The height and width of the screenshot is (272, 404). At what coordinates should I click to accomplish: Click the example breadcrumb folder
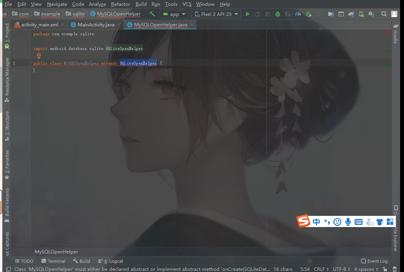(x=47, y=14)
